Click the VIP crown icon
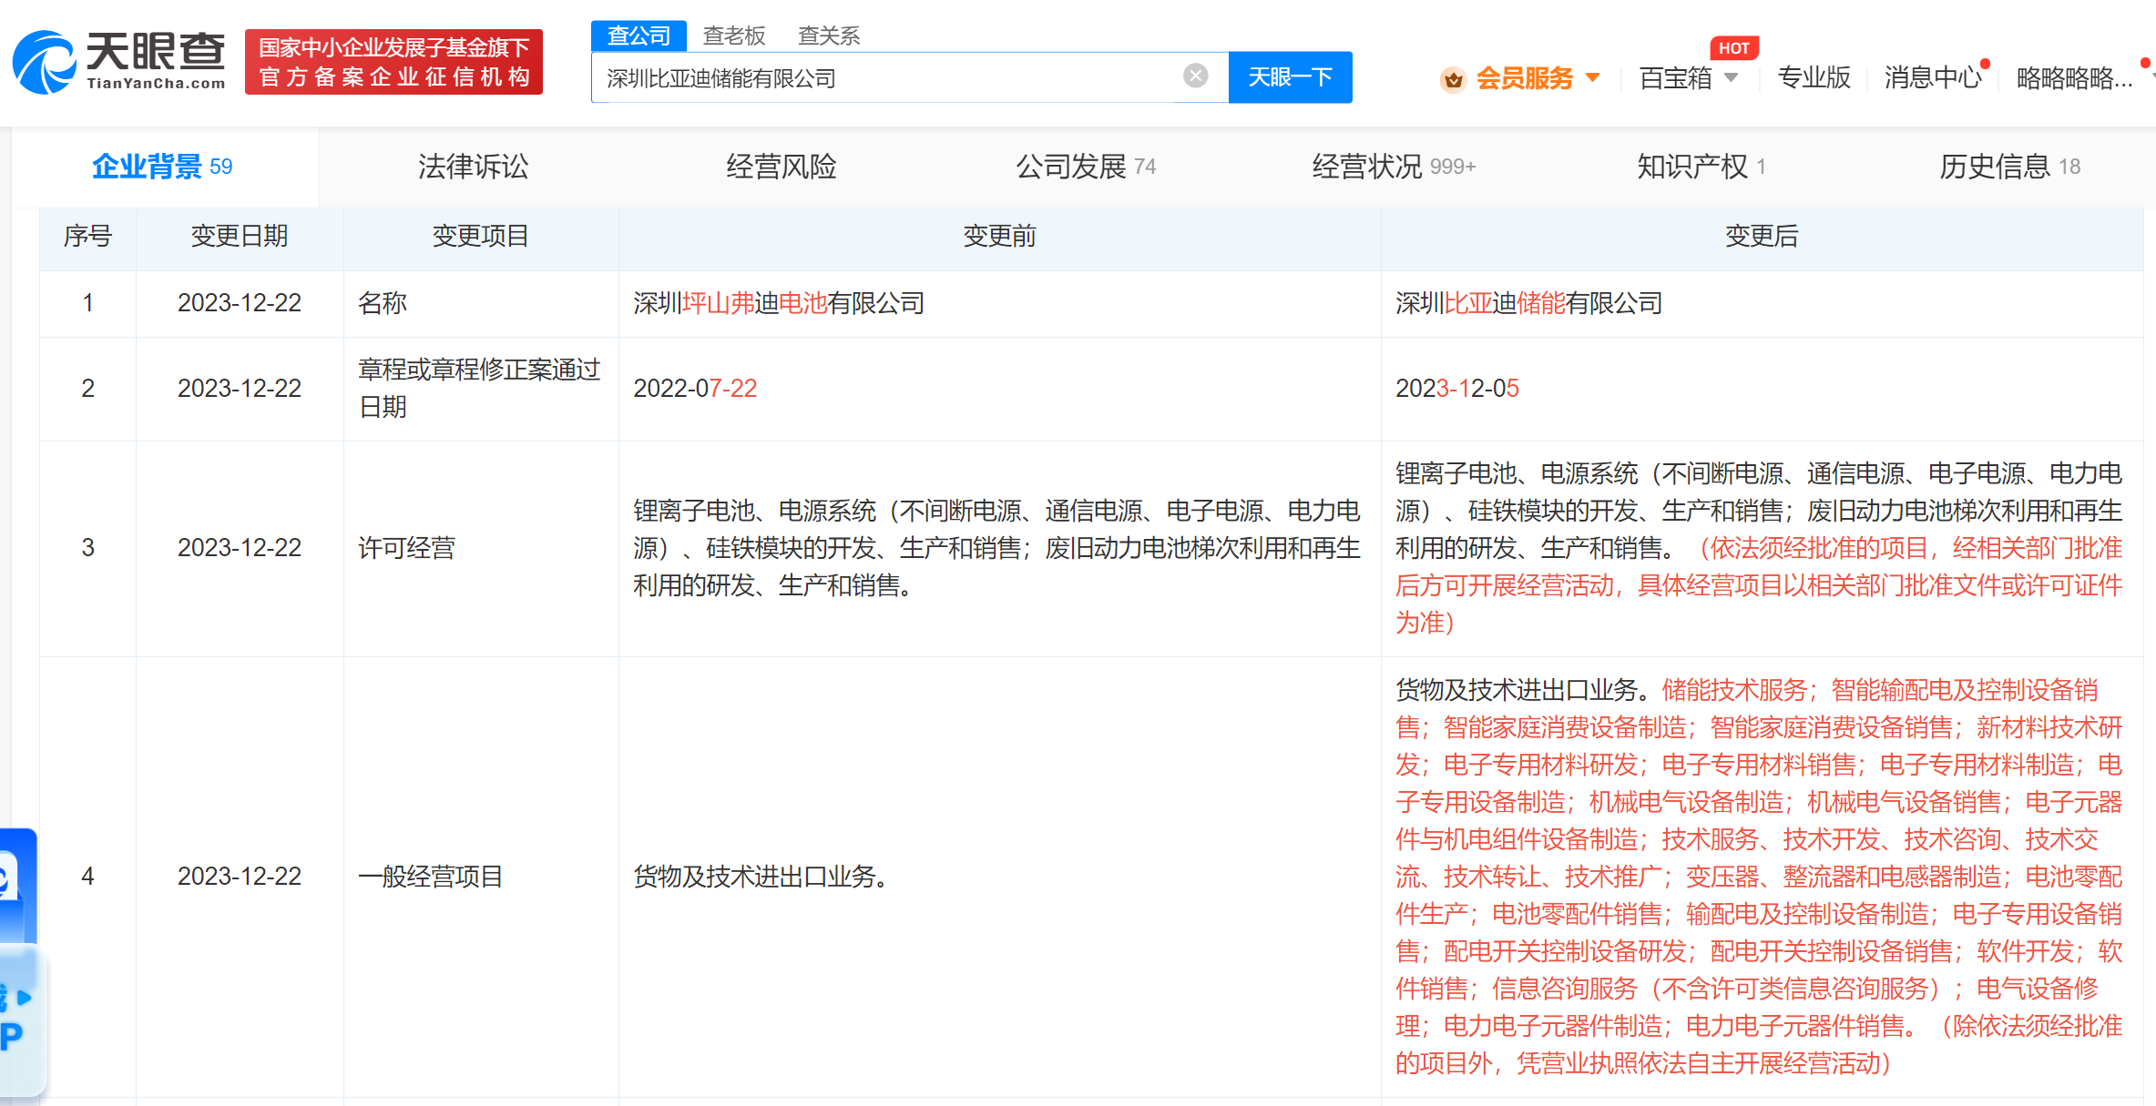2156x1106 pixels. [1453, 79]
